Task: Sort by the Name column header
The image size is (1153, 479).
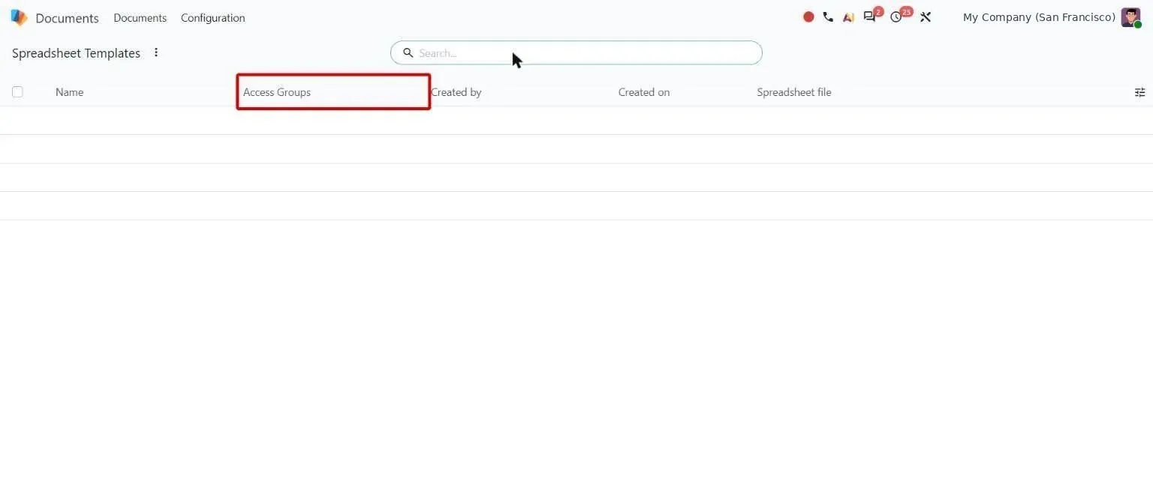Action: [x=69, y=92]
